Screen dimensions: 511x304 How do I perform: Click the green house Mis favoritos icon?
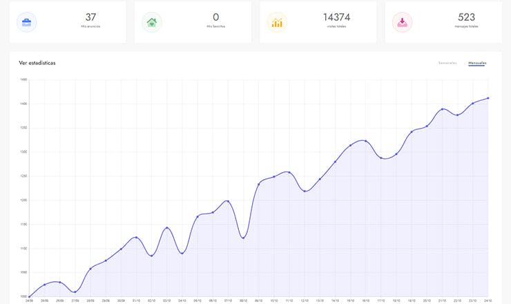pos(152,22)
